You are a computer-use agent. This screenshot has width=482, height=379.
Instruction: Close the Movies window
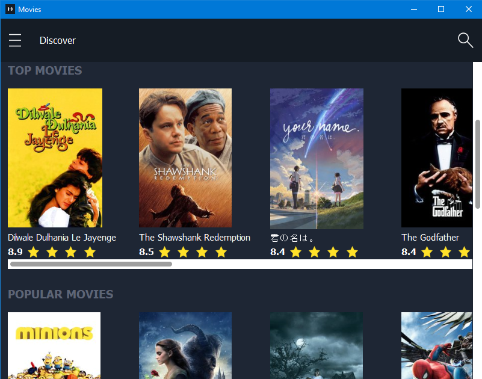[x=469, y=9]
